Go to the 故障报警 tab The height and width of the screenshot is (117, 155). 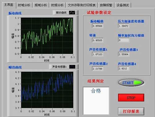click(x=106, y=5)
